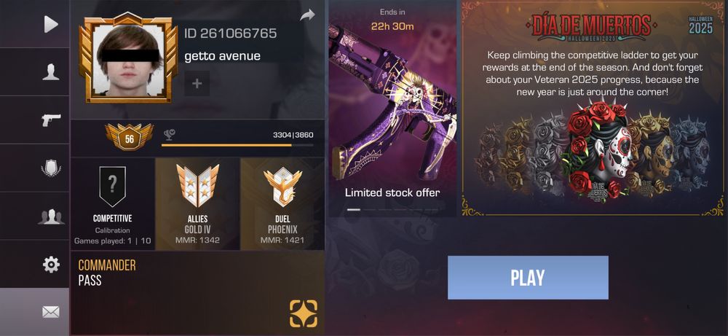Open the play triangle sidebar tab
Viewport: 728px width, 336px height.
pyautogui.click(x=51, y=24)
